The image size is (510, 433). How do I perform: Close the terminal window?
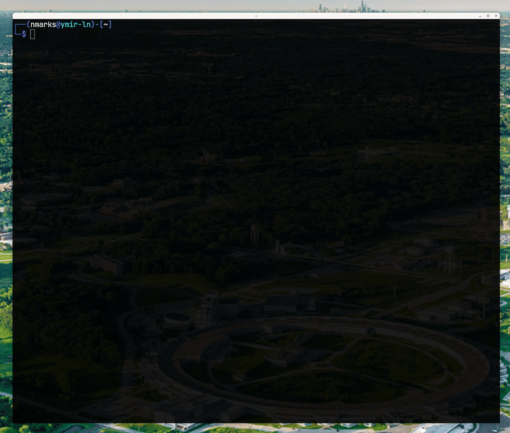[x=496, y=15]
